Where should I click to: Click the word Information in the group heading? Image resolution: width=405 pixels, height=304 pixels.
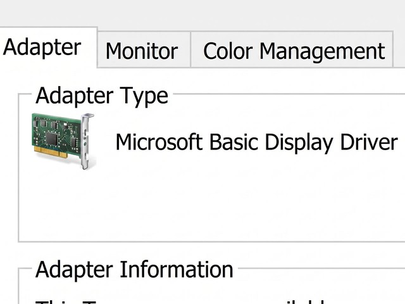(x=177, y=269)
